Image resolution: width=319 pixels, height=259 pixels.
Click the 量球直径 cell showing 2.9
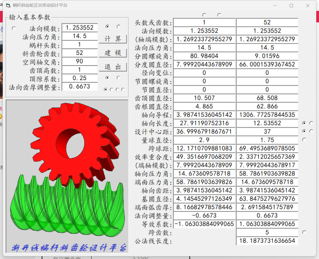pos(204,140)
